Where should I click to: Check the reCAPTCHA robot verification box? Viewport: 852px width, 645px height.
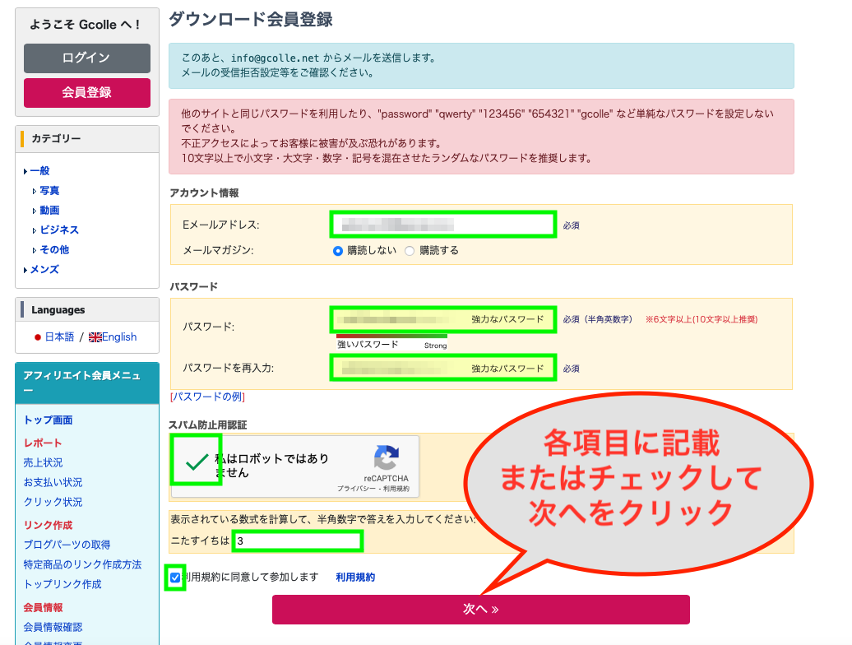click(x=197, y=462)
